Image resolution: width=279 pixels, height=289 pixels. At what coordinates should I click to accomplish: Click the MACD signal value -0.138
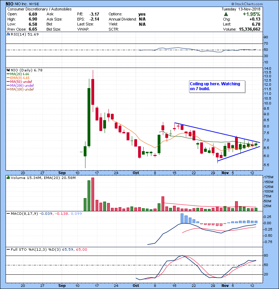(62, 213)
